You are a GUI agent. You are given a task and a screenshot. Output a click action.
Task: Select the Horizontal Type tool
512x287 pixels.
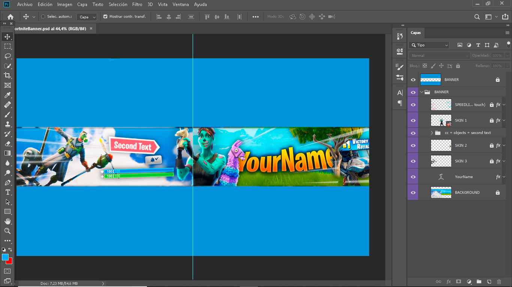[7, 192]
